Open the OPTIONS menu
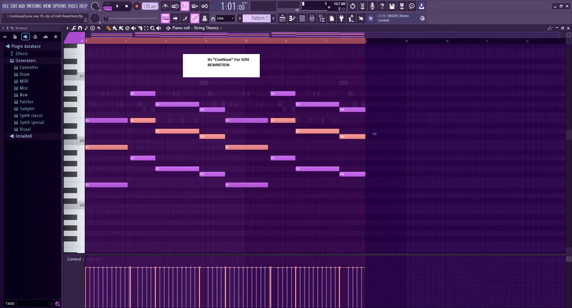The height and width of the screenshot is (308, 572). pyautogui.click(x=60, y=6)
